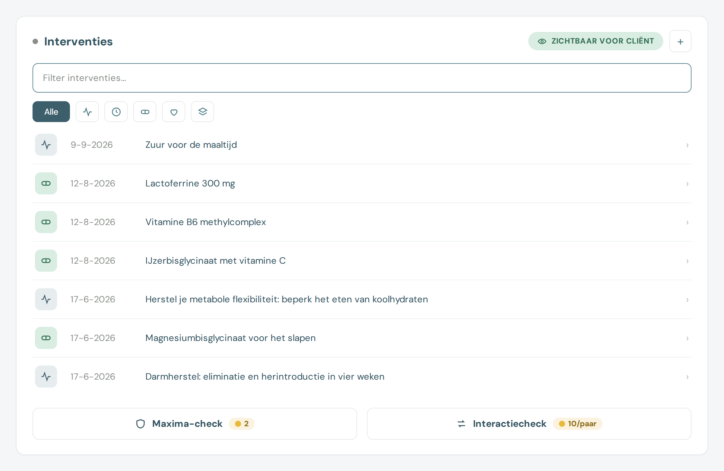The width and height of the screenshot is (724, 471).
Task: Open IJzerbisglycinaat met vitamine C
Action: [x=362, y=261]
